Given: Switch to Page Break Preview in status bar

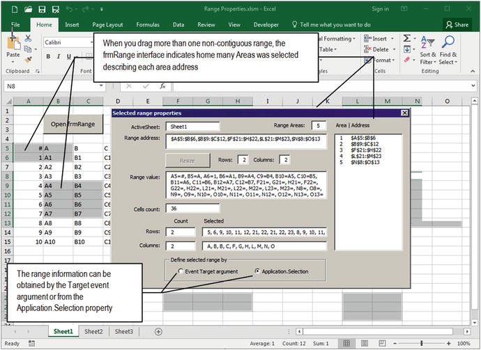Looking at the screenshot, I should (382, 343).
